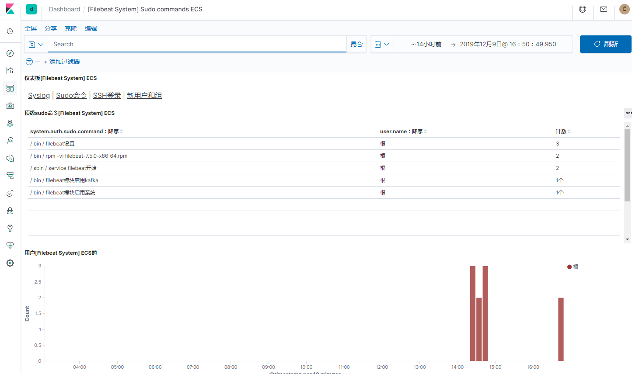Select the 分享 share menu

point(51,28)
